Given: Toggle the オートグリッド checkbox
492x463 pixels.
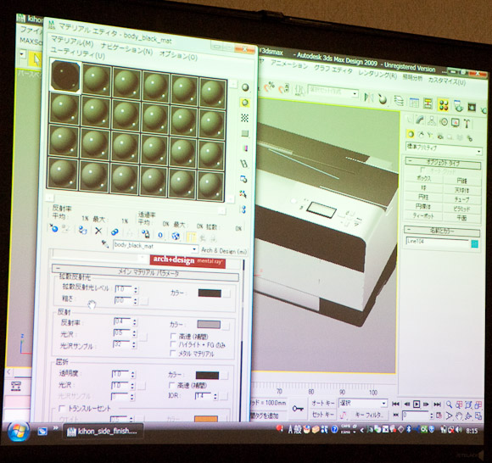Looking at the screenshot, I should 422,170.
